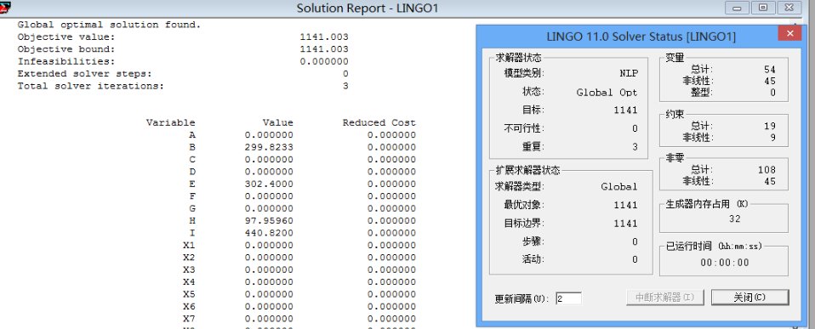The image size is (815, 329).
Task: Click the nonlinear constraints count 9
Action: click(773, 138)
